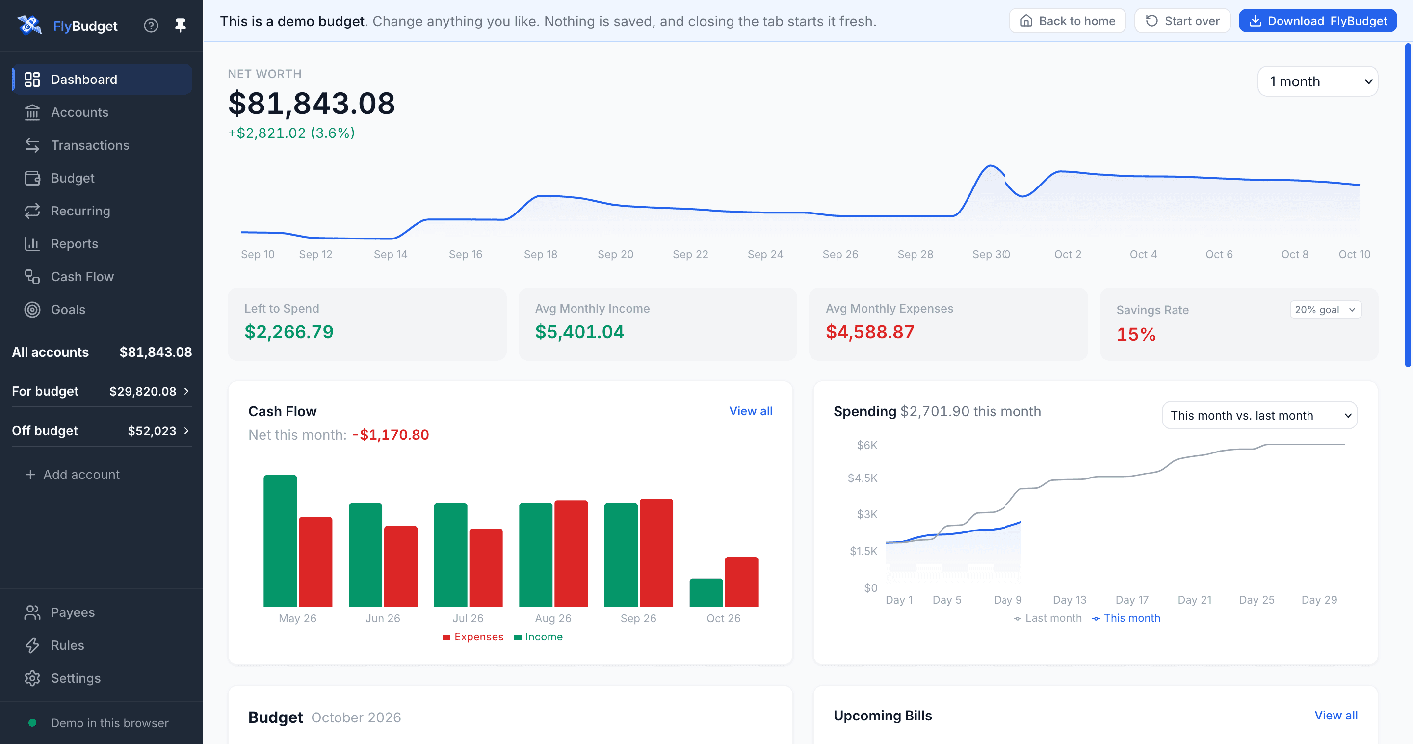Open the 1 month time range dropdown
This screenshot has height=744, width=1413.
1317,82
